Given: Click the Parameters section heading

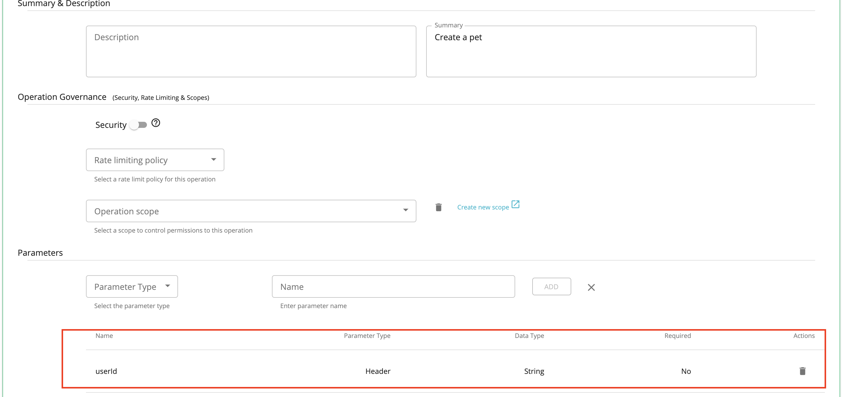Looking at the screenshot, I should (40, 252).
